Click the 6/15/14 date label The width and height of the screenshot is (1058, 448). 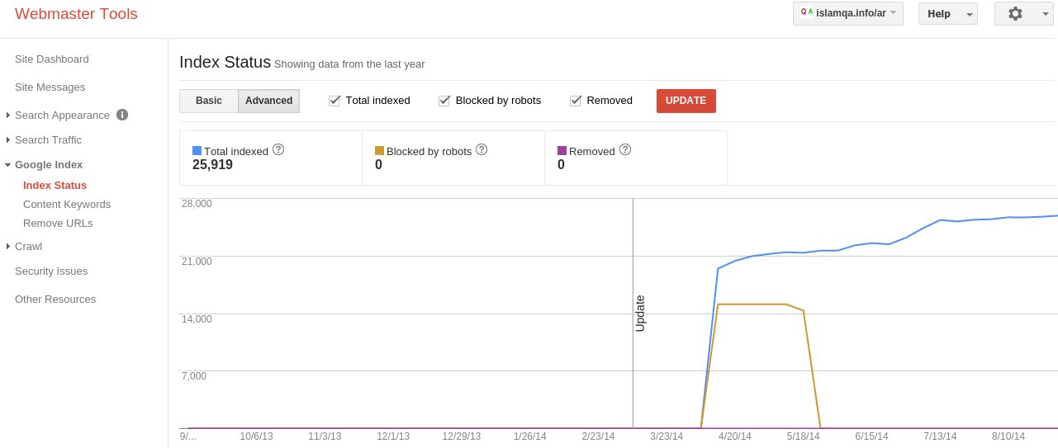pyautogui.click(x=871, y=436)
